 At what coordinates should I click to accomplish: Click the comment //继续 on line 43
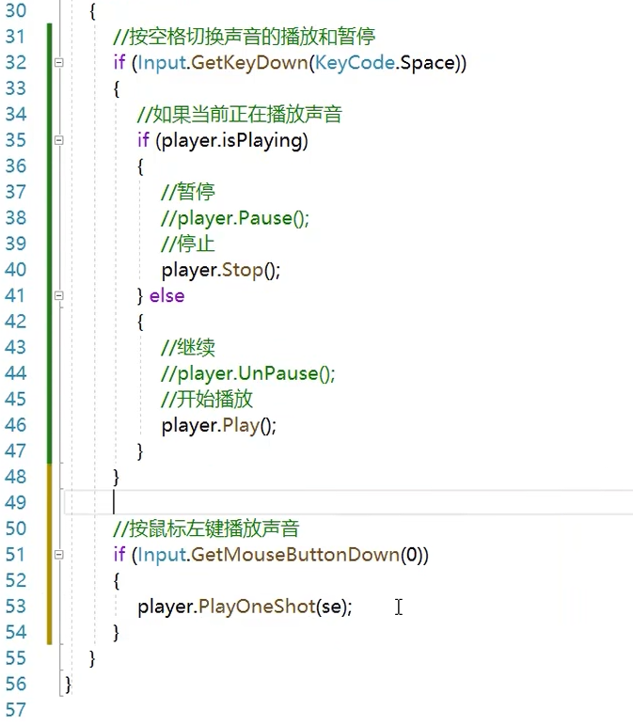(188, 347)
